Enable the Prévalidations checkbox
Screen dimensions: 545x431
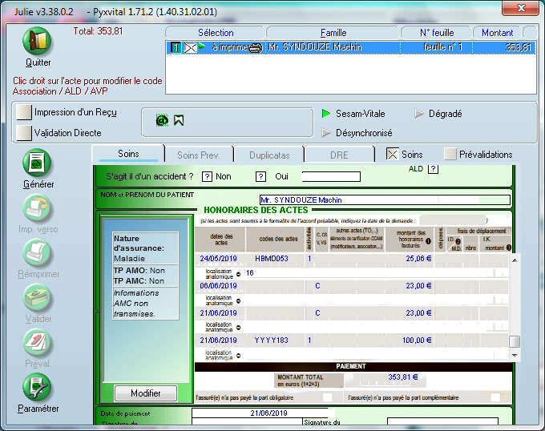[x=450, y=155]
